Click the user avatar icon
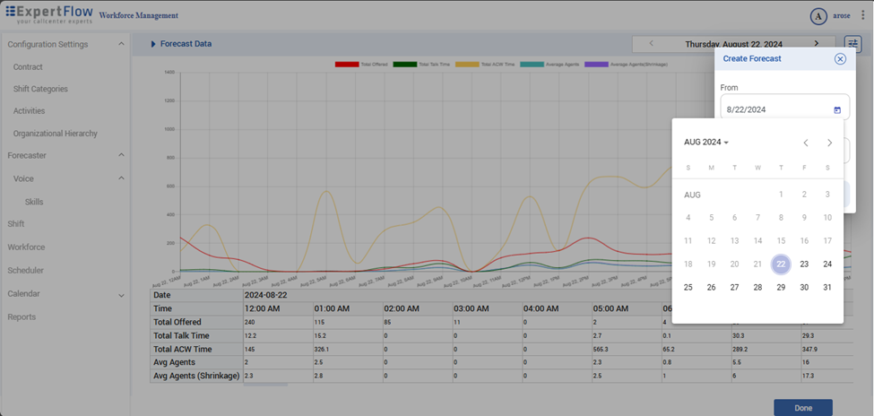 pyautogui.click(x=818, y=16)
